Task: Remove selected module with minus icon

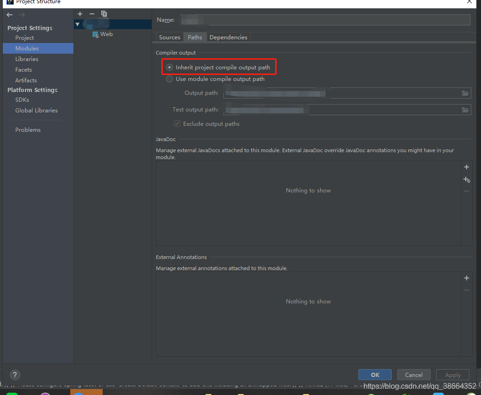Action: click(92, 14)
